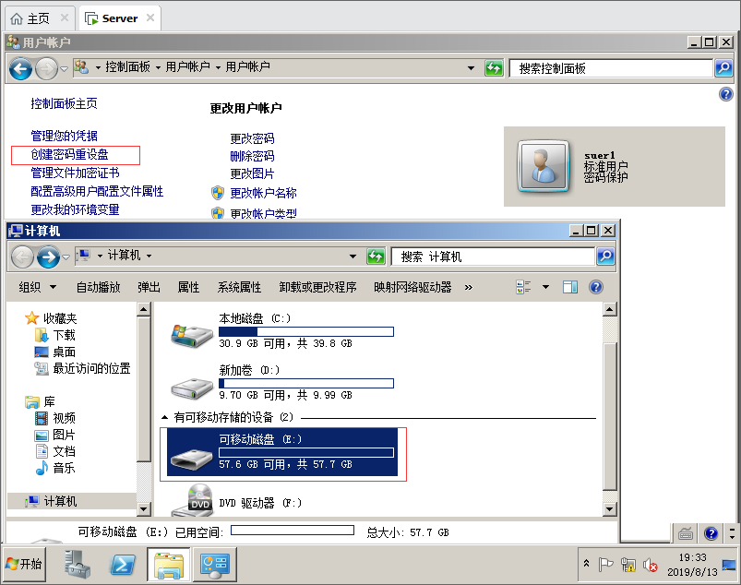Click the Server Manager taskbar icon
The width and height of the screenshot is (741, 585).
78,564
